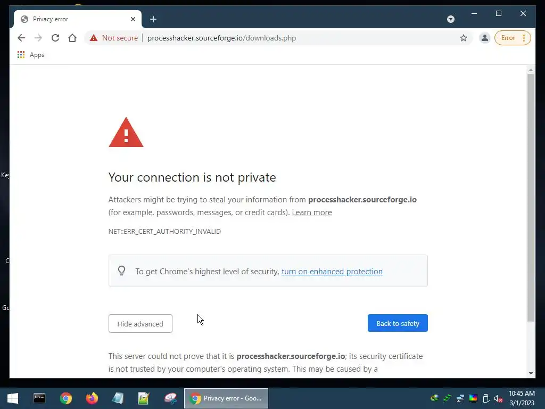The height and width of the screenshot is (409, 545).
Task: Switch to Privacy error Chrome taskbar window
Action: pyautogui.click(x=226, y=398)
